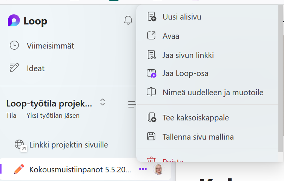Click the globe icon for Linkki projektin sivuille

pos(19,144)
